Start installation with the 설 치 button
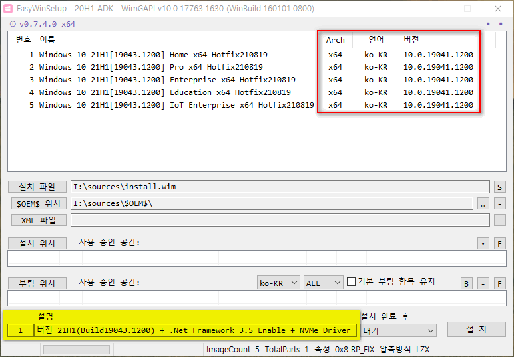514x357 pixels. (x=476, y=329)
